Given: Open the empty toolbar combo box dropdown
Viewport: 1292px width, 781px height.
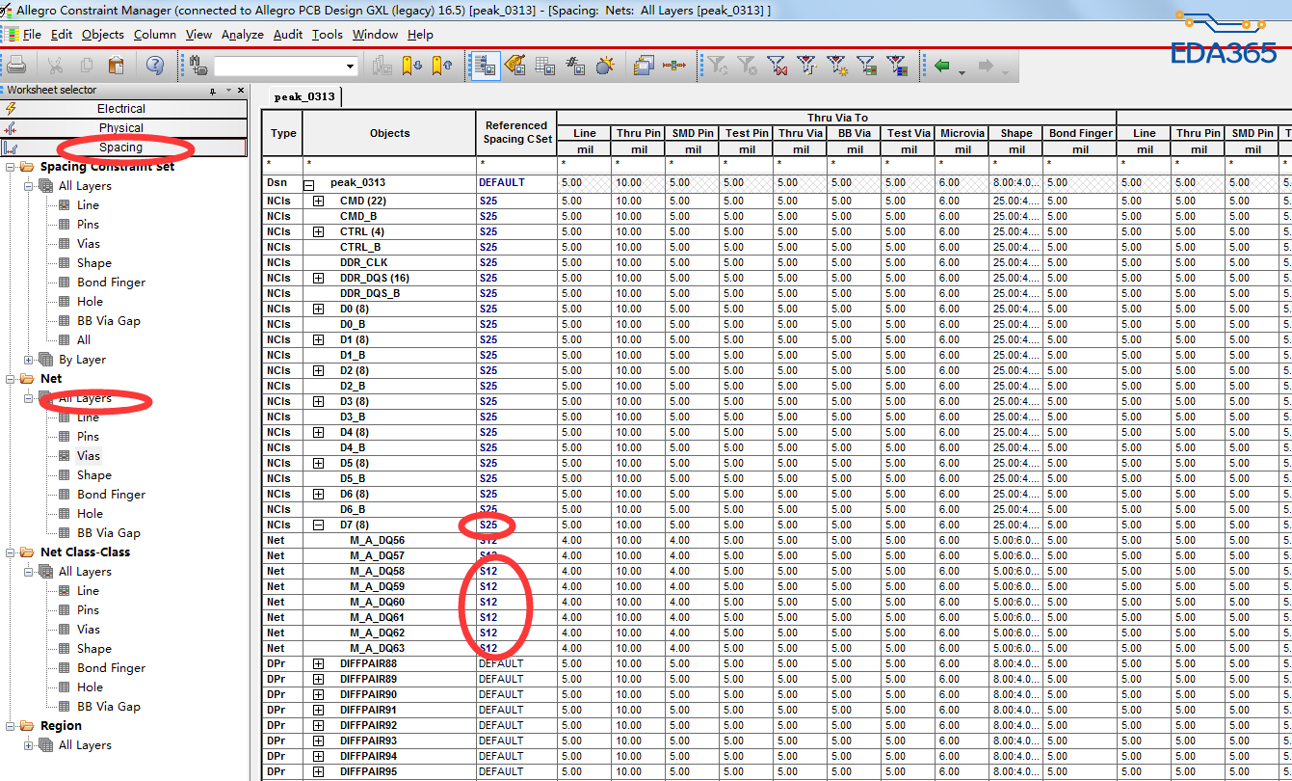Looking at the screenshot, I should 350,67.
